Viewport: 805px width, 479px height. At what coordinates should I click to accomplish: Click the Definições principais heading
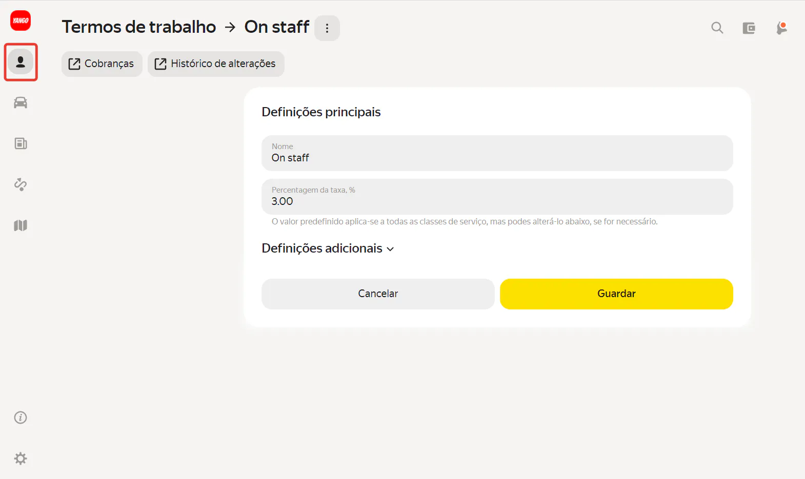(x=321, y=112)
